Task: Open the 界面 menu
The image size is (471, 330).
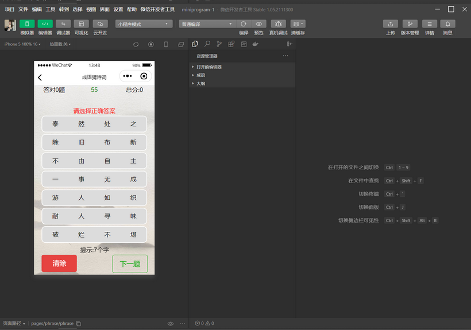Action: 105,9
